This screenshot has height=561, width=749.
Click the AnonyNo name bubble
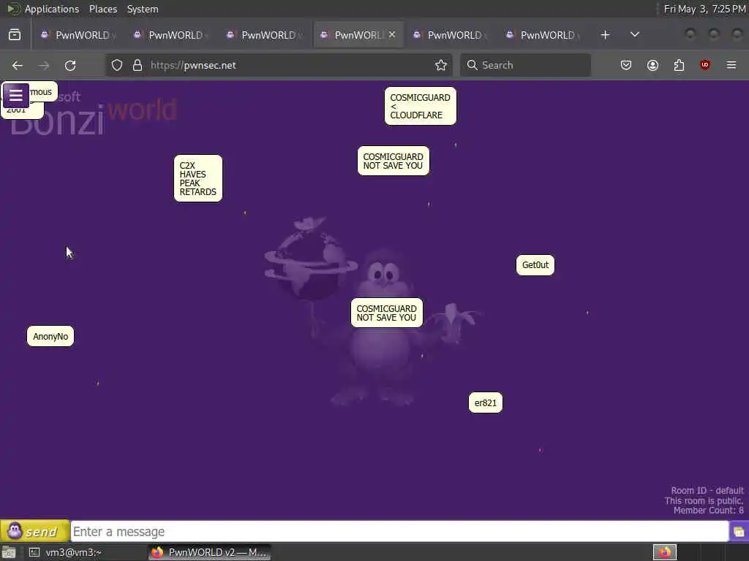tap(50, 336)
